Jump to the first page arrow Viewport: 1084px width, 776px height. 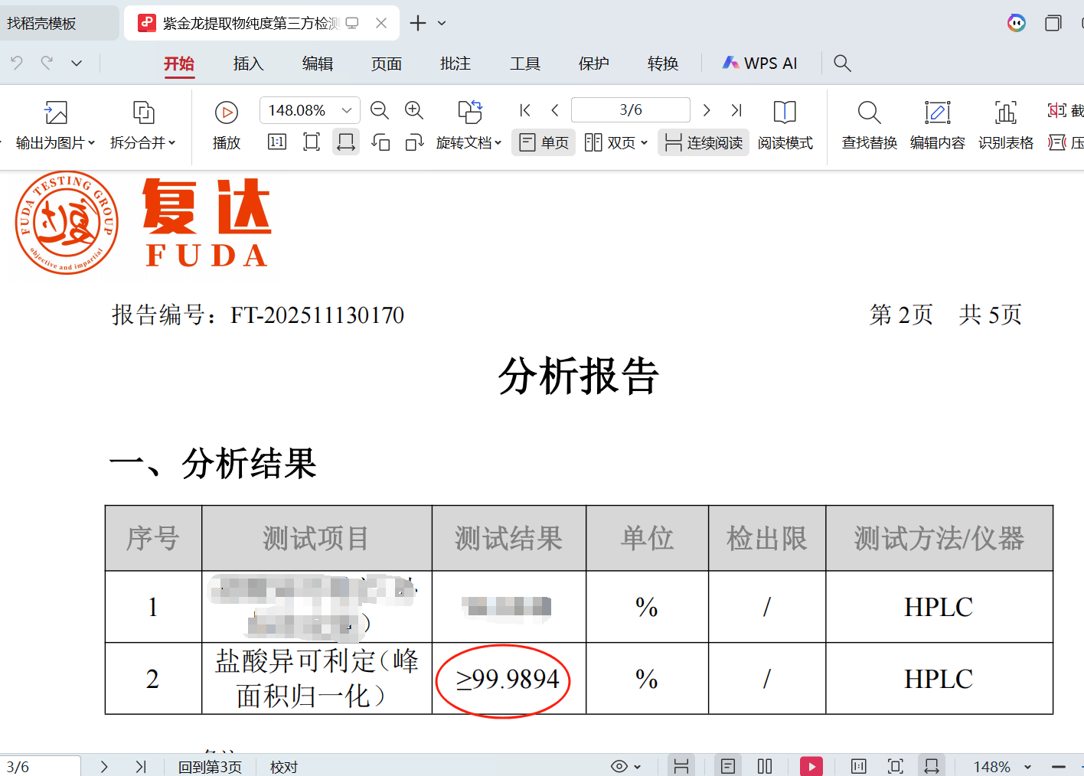[525, 110]
